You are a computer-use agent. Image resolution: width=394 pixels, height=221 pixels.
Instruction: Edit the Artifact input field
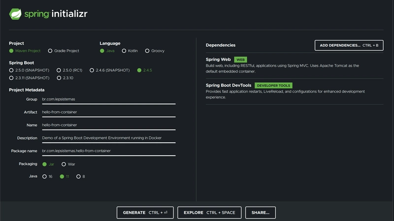click(x=109, y=112)
